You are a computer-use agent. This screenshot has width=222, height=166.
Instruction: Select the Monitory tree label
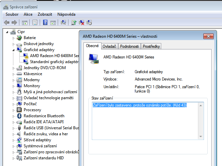[32, 86]
